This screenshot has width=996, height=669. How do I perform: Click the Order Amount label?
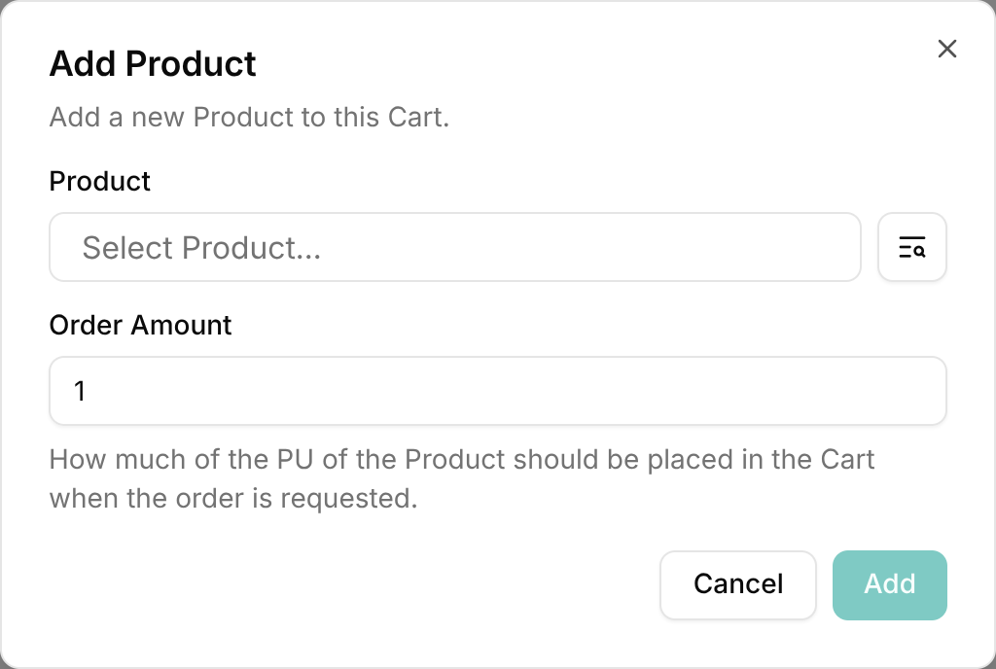(x=140, y=326)
